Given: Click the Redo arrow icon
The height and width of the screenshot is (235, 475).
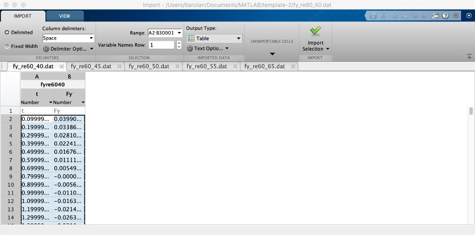Looking at the screenshot, I should tap(425, 16).
